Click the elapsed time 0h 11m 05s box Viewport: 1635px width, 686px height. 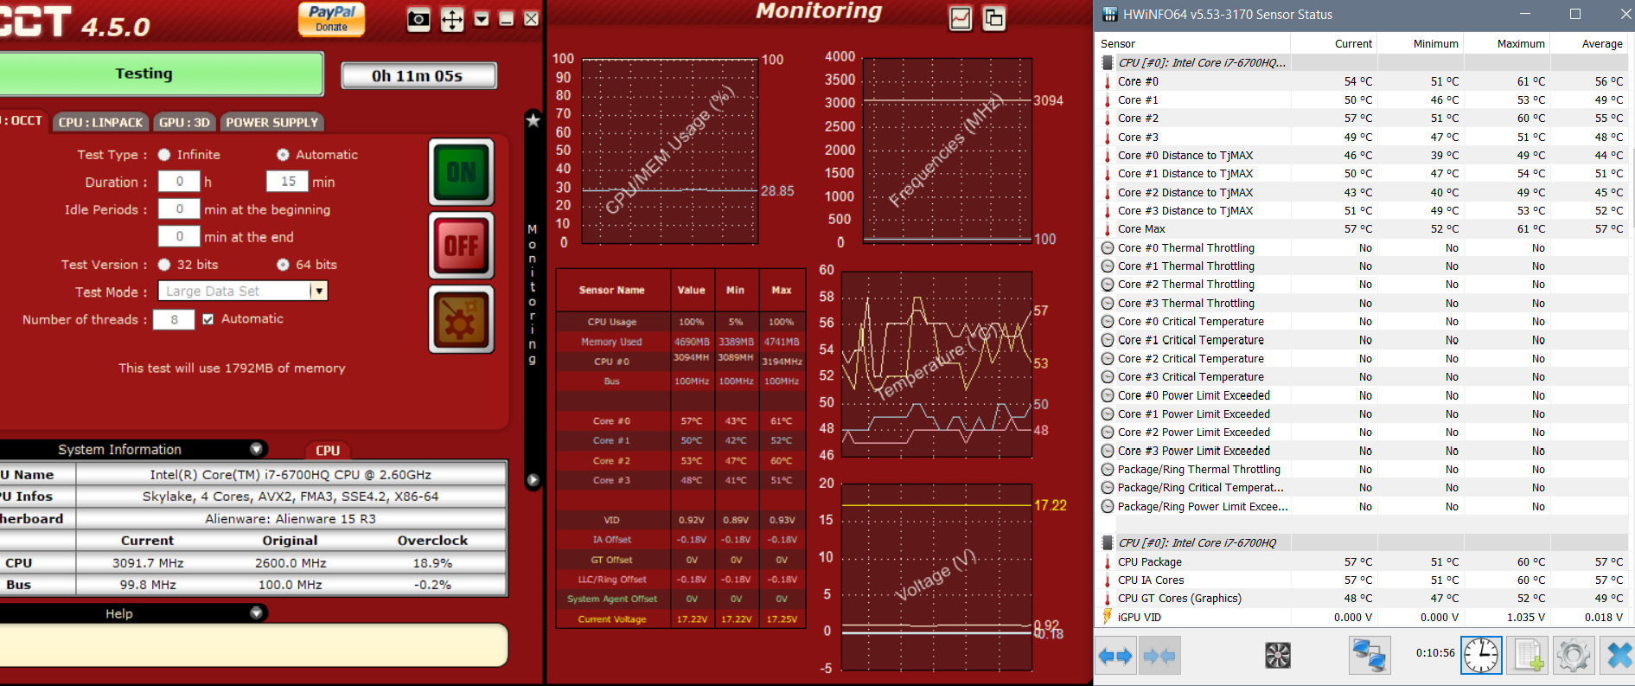(418, 76)
